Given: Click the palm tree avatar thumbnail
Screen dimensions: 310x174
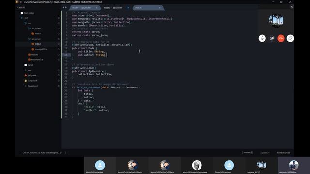Looking at the screenshot, I should point(276,20).
